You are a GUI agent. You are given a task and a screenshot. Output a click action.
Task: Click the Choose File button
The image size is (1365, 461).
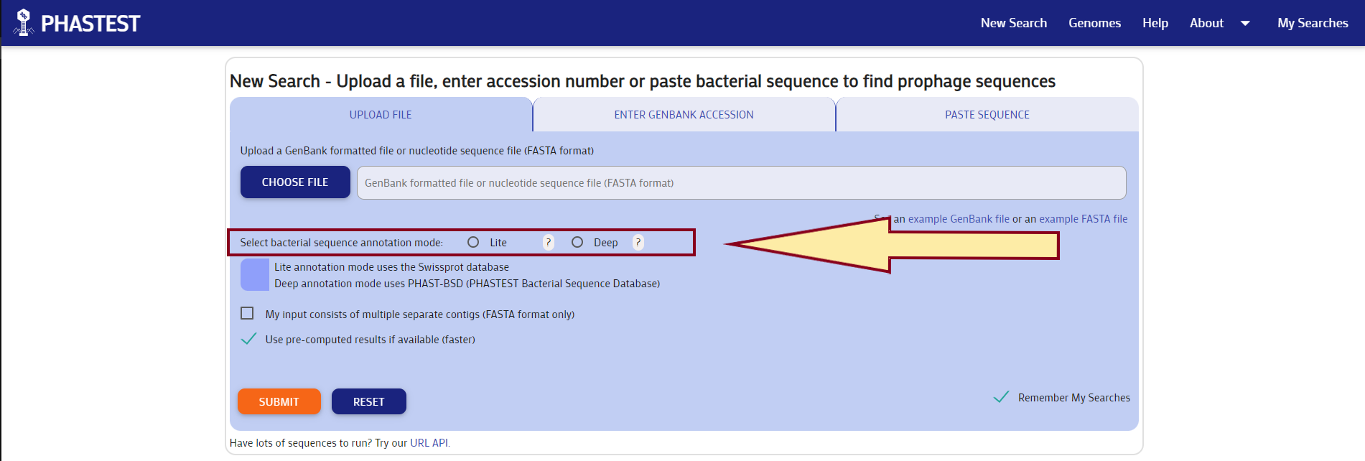(x=295, y=182)
